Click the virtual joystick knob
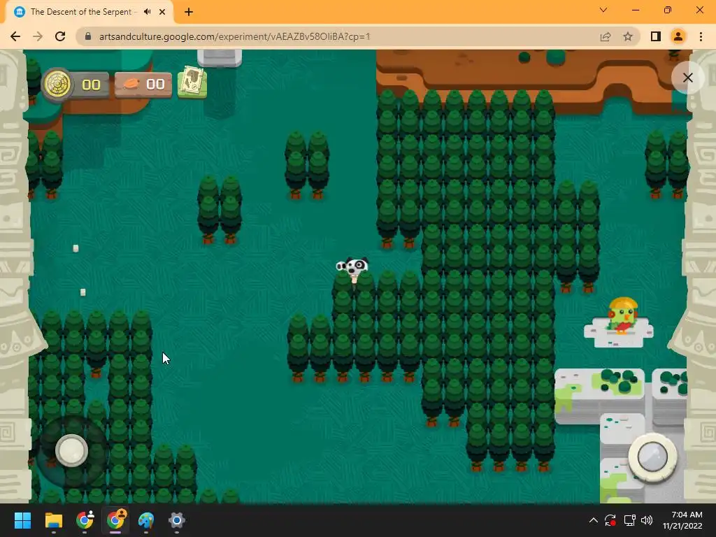 tap(72, 451)
